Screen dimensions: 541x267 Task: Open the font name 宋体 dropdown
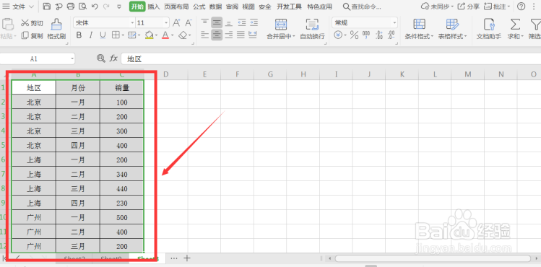coord(132,23)
